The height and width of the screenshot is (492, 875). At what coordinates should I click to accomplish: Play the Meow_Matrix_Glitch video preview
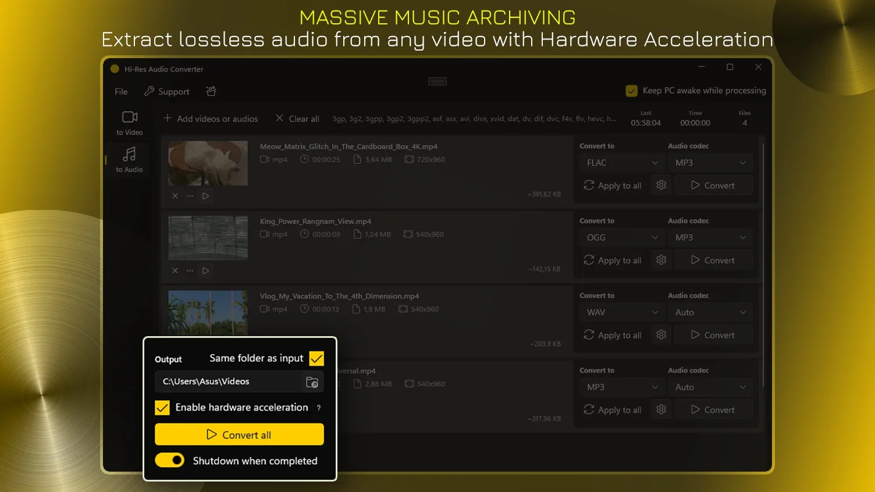point(205,196)
